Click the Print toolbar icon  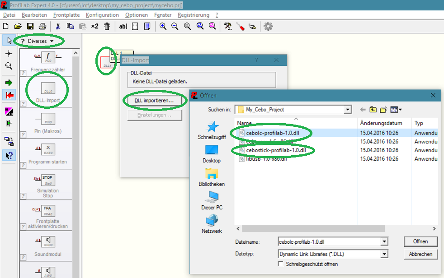[x=43, y=26]
